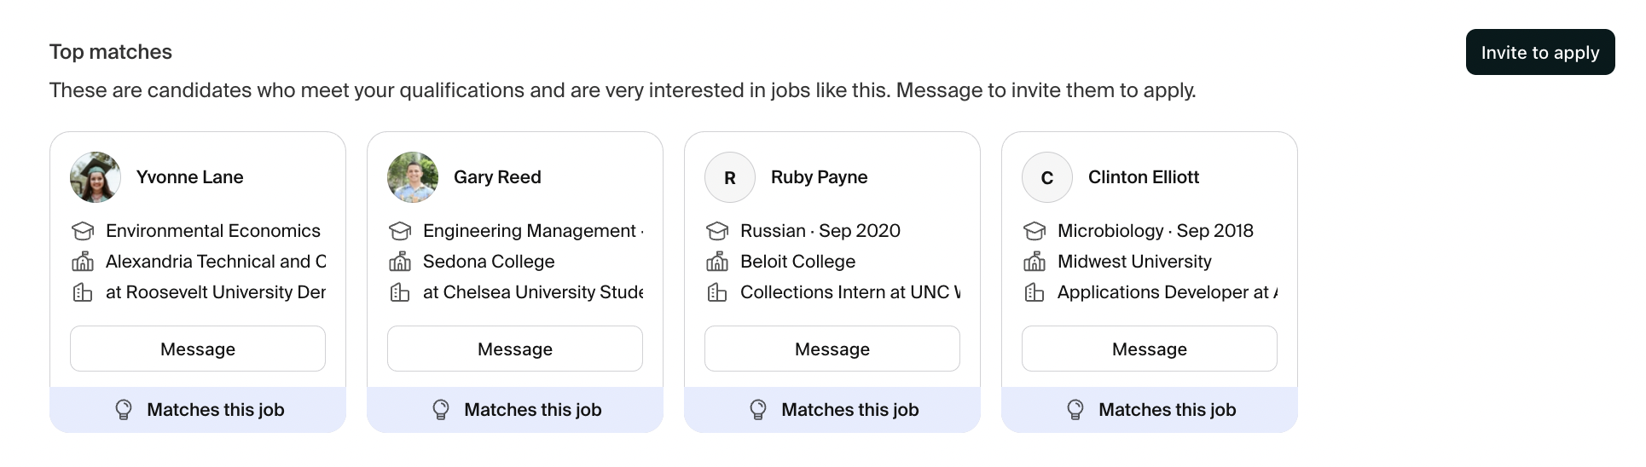Viewport: 1646px width, 467px height.
Task: Click office building icon beside Roosevelt University
Action: click(83, 292)
